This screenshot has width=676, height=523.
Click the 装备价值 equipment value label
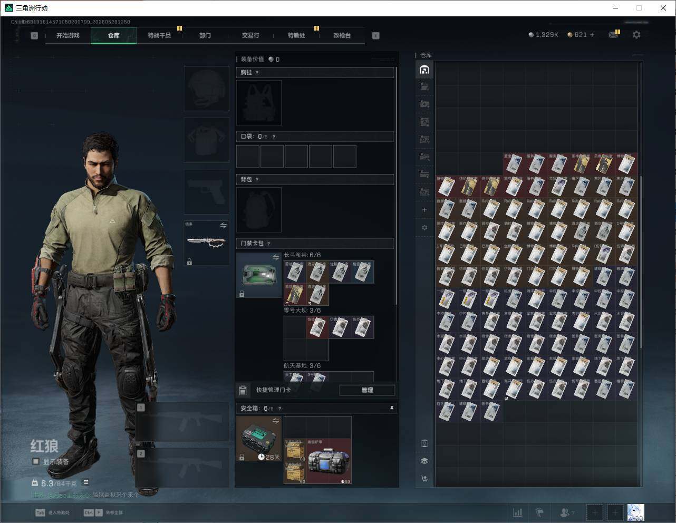pyautogui.click(x=252, y=59)
